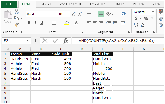Open the Arial font name dropdown
165x104 pixels.
[x=56, y=14]
